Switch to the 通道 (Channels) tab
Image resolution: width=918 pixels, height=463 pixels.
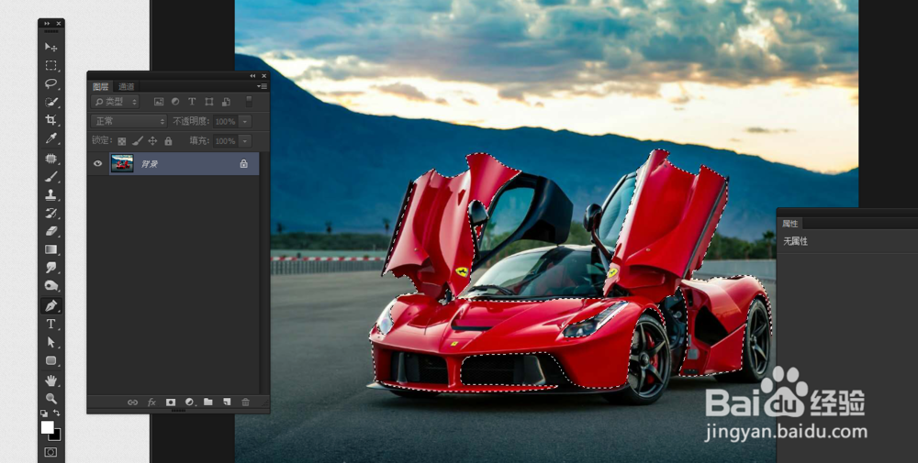pyautogui.click(x=126, y=86)
